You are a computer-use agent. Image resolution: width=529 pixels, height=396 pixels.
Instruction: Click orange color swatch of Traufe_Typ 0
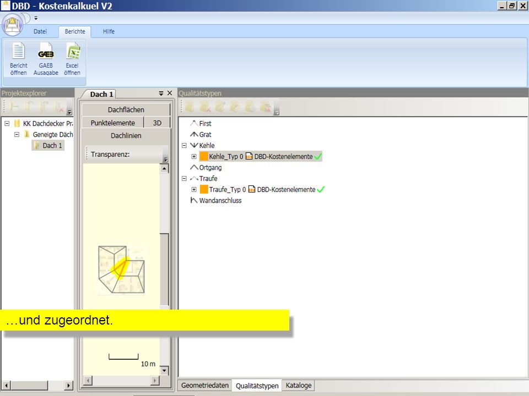(204, 189)
